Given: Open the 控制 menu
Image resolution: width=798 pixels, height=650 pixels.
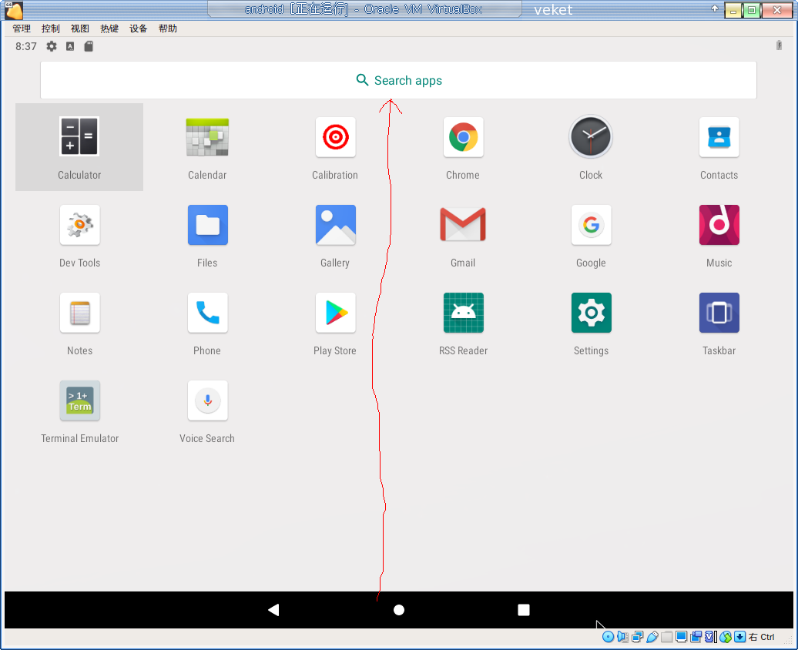Looking at the screenshot, I should [x=50, y=28].
